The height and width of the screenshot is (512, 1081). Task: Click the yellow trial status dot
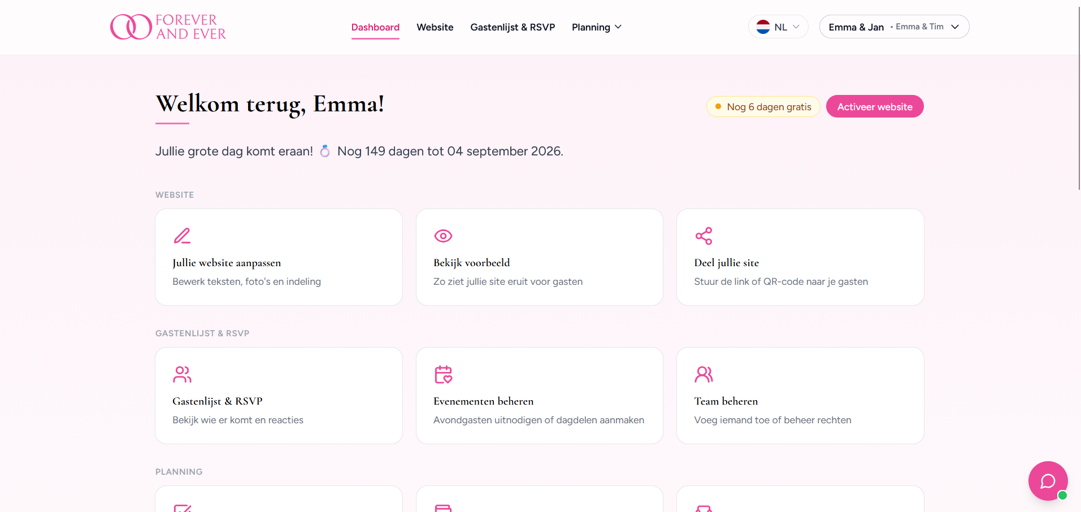tap(718, 106)
